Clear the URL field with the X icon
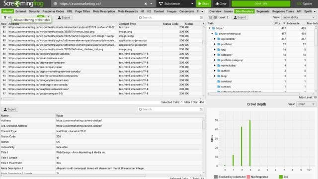318x179 pixels. [x=146, y=3]
